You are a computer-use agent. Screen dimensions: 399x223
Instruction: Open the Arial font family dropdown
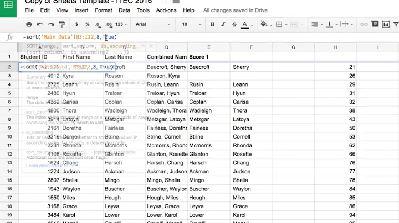click(x=153, y=24)
